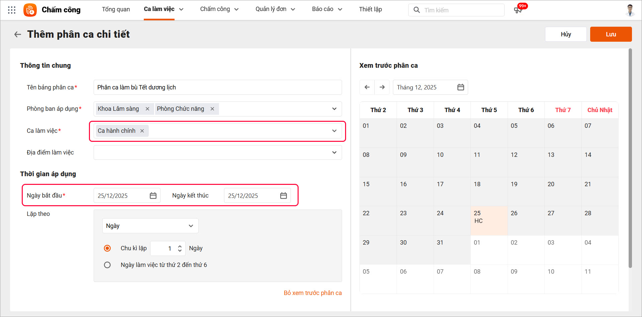Remove the Khoa Lâm sàng tag
The image size is (642, 317).
coord(147,109)
